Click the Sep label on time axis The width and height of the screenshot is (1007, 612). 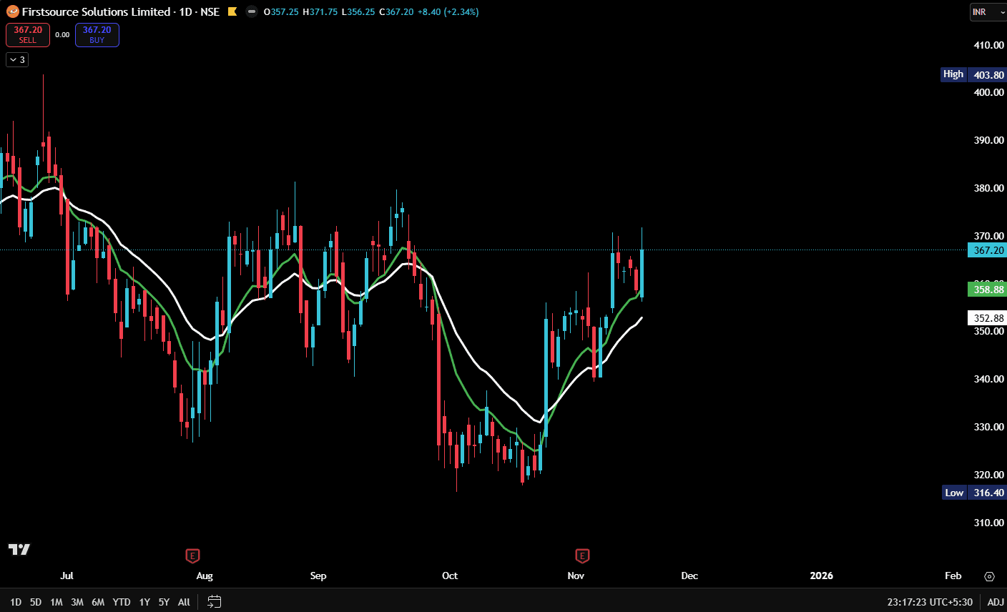coord(318,576)
